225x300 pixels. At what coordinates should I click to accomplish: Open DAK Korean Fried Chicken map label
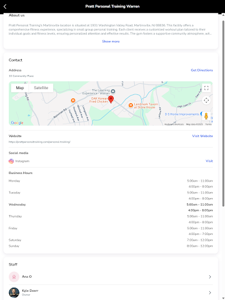[x=99, y=100]
